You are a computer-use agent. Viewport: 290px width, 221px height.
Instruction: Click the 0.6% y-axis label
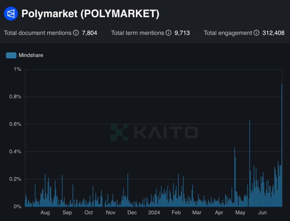[x=15, y=124]
